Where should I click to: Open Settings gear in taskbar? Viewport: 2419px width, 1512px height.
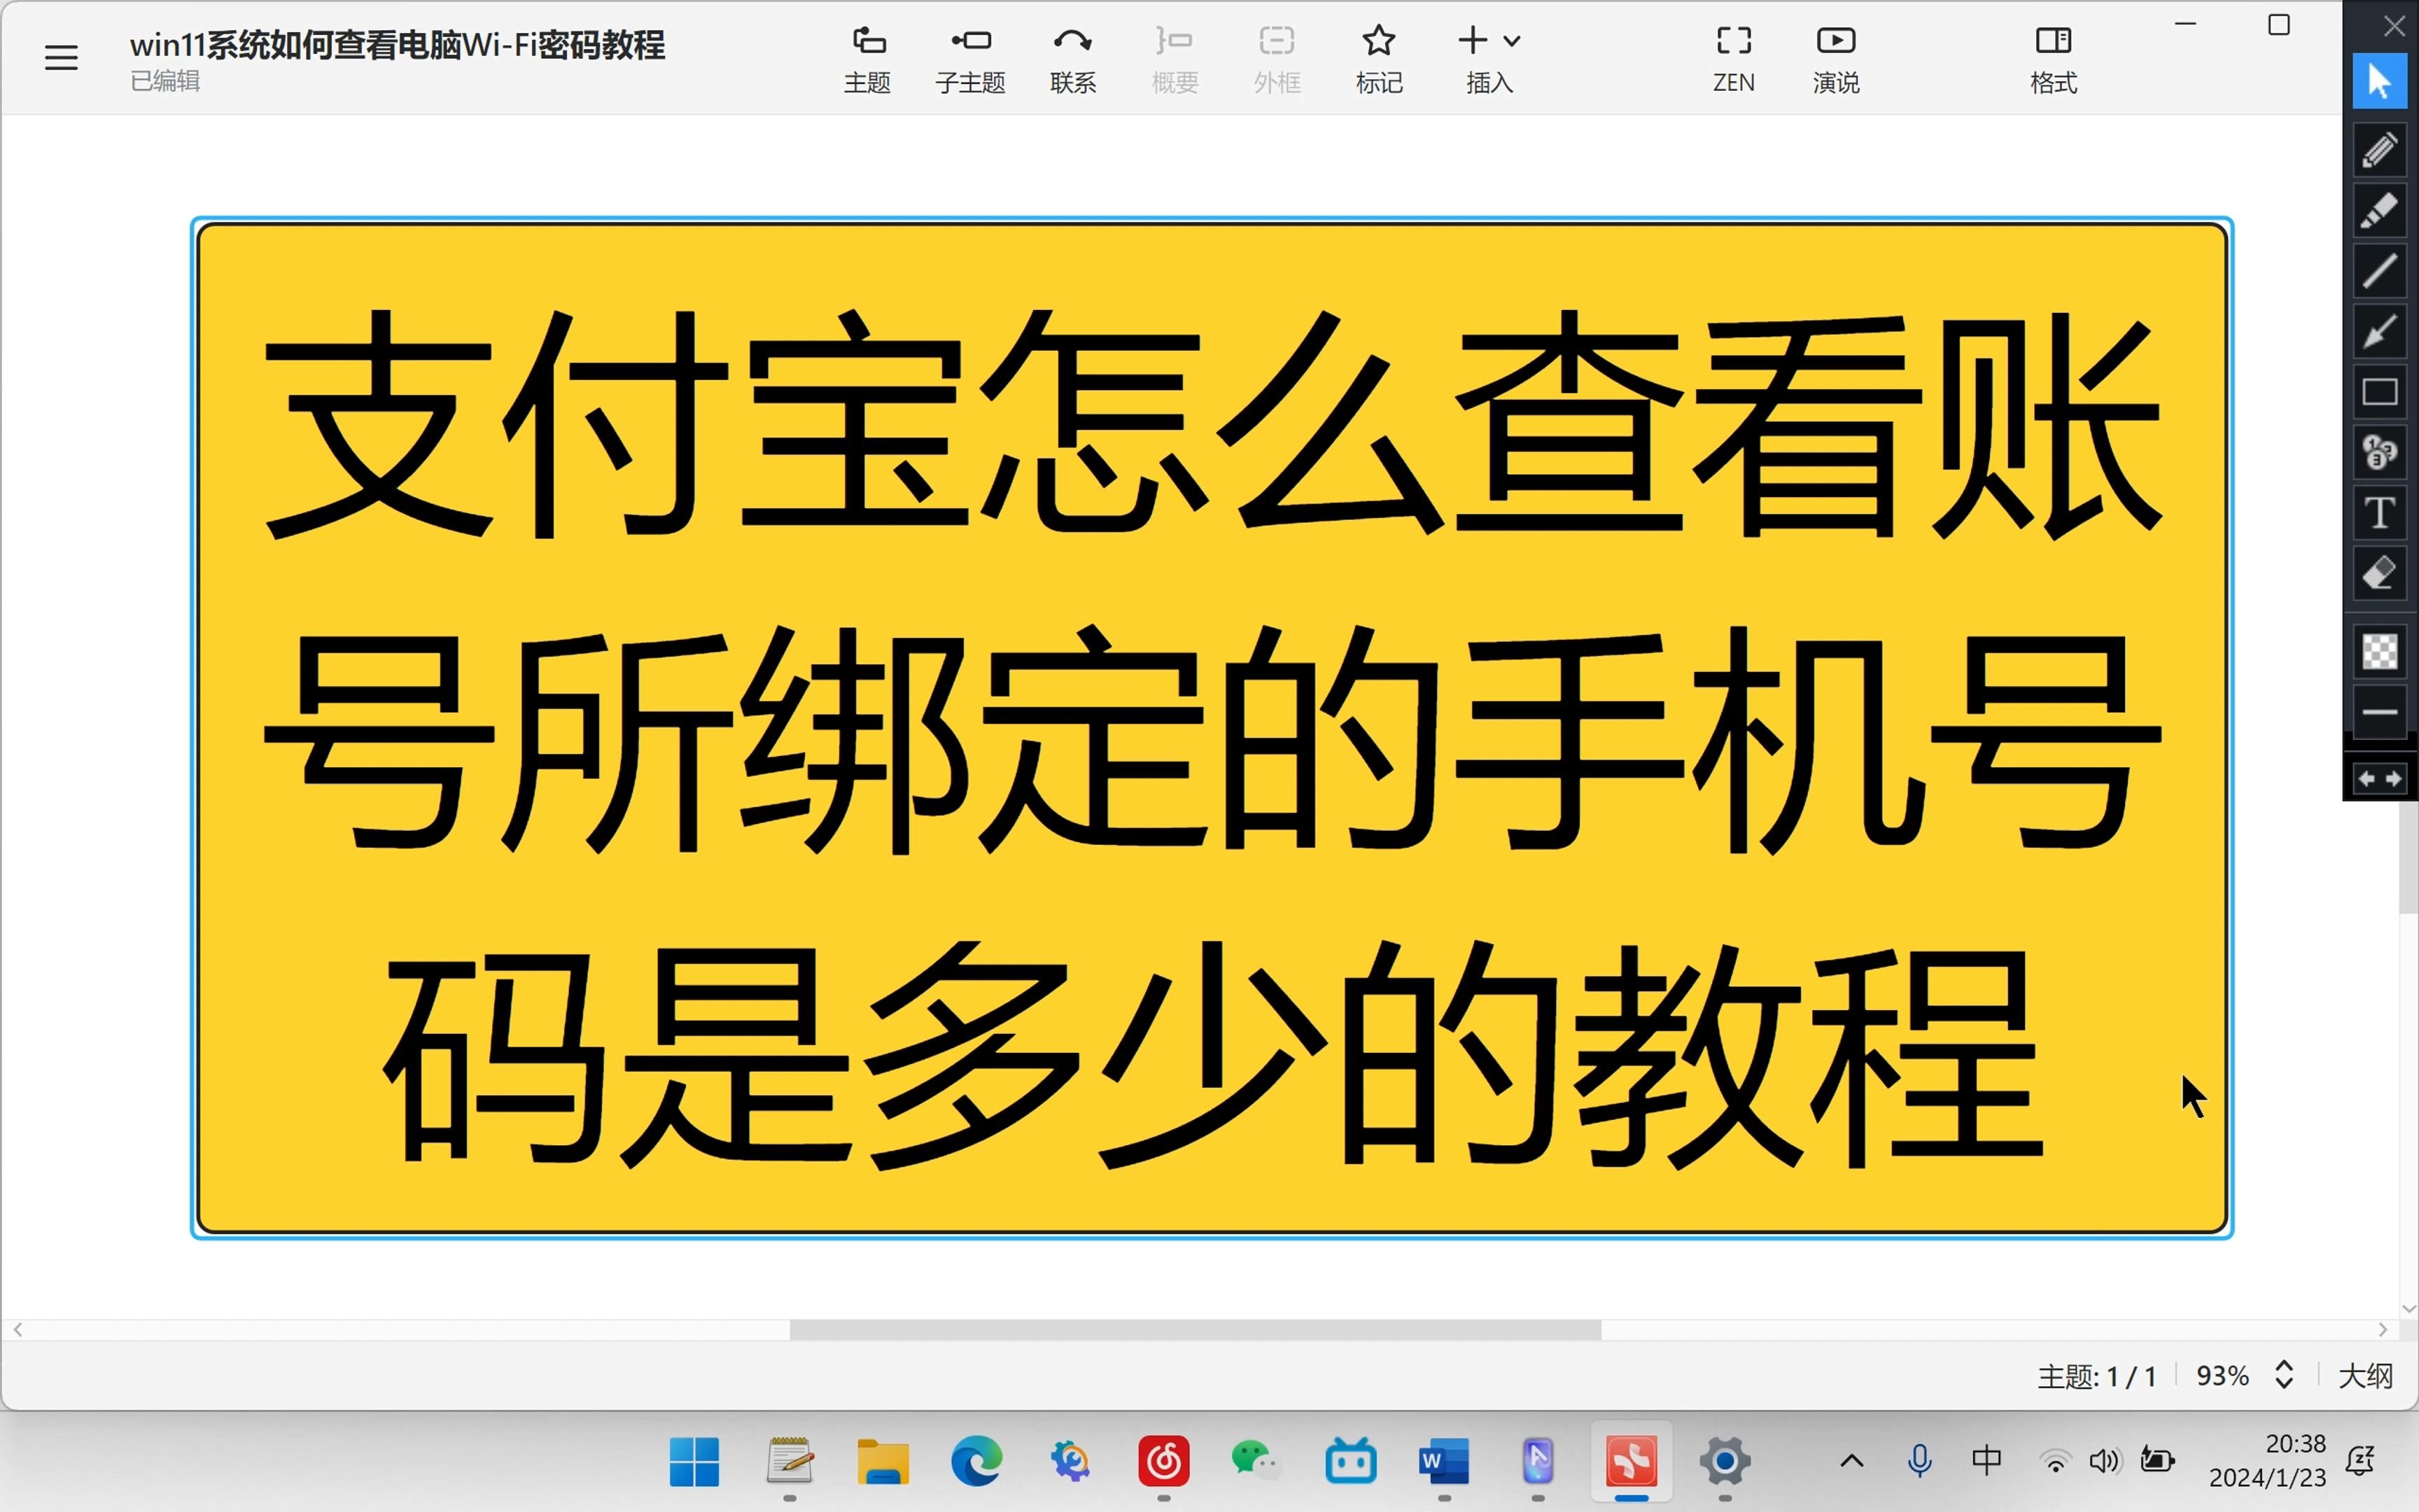(1725, 1462)
